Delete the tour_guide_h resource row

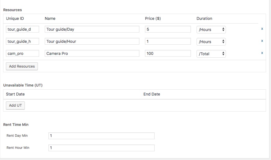point(262,41)
